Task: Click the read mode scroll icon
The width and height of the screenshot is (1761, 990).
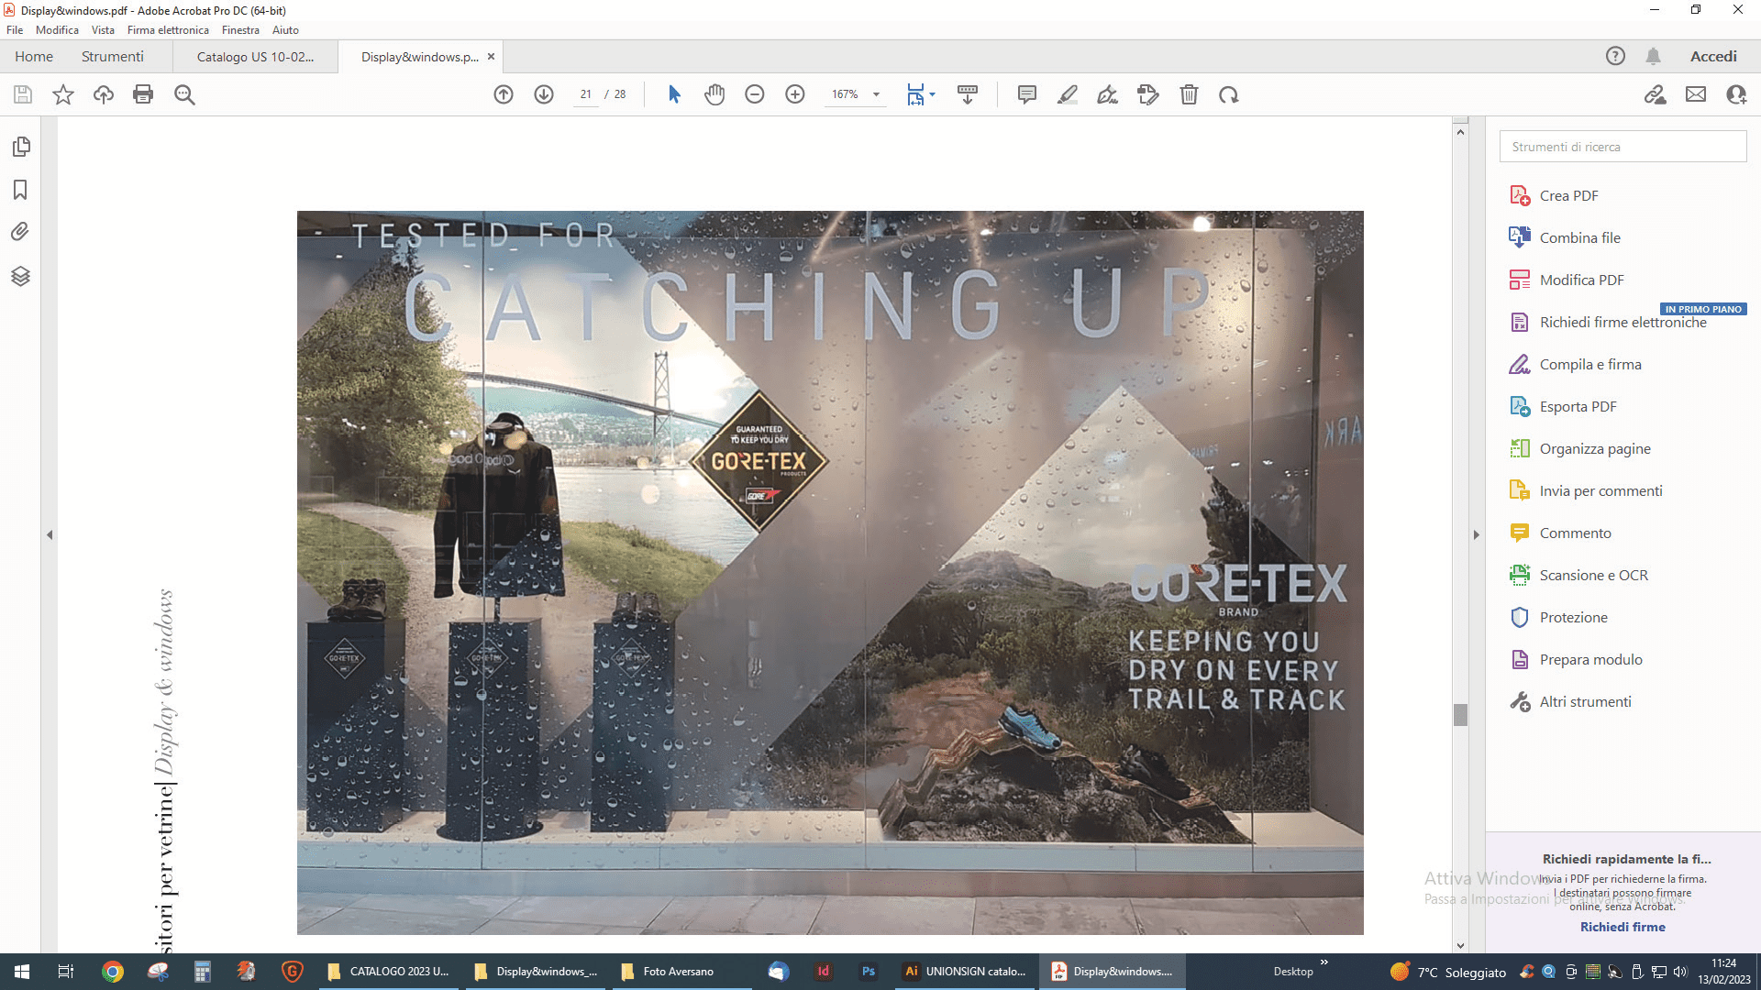Action: click(x=968, y=94)
